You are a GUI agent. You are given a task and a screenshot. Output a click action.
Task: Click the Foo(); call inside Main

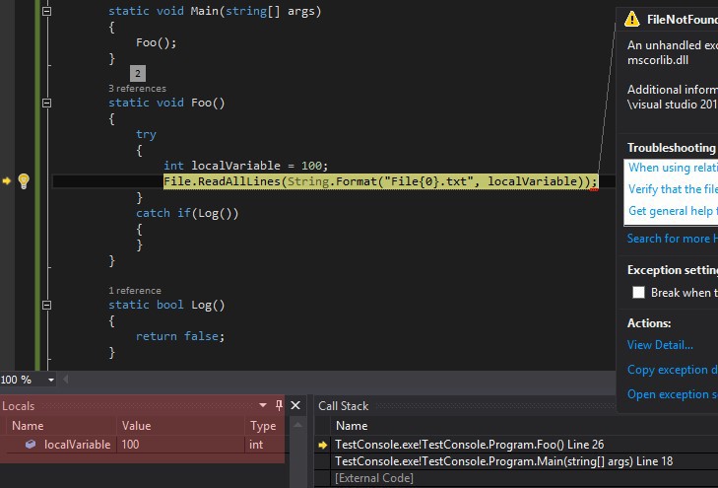[x=156, y=42]
